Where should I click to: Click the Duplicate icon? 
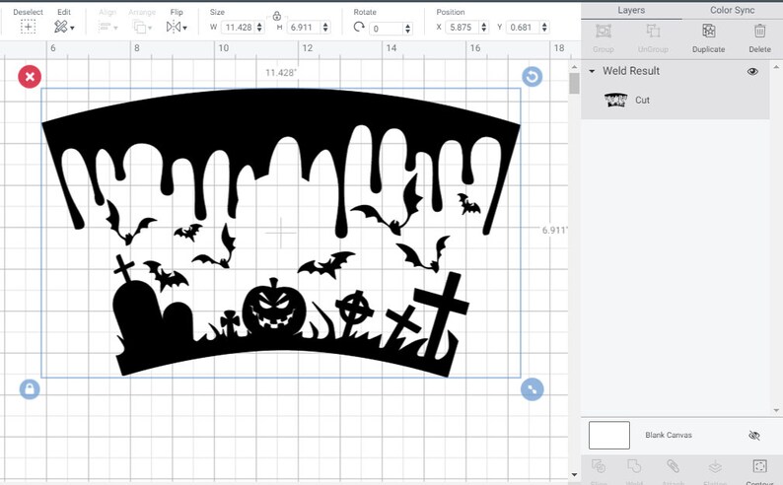[708, 31]
